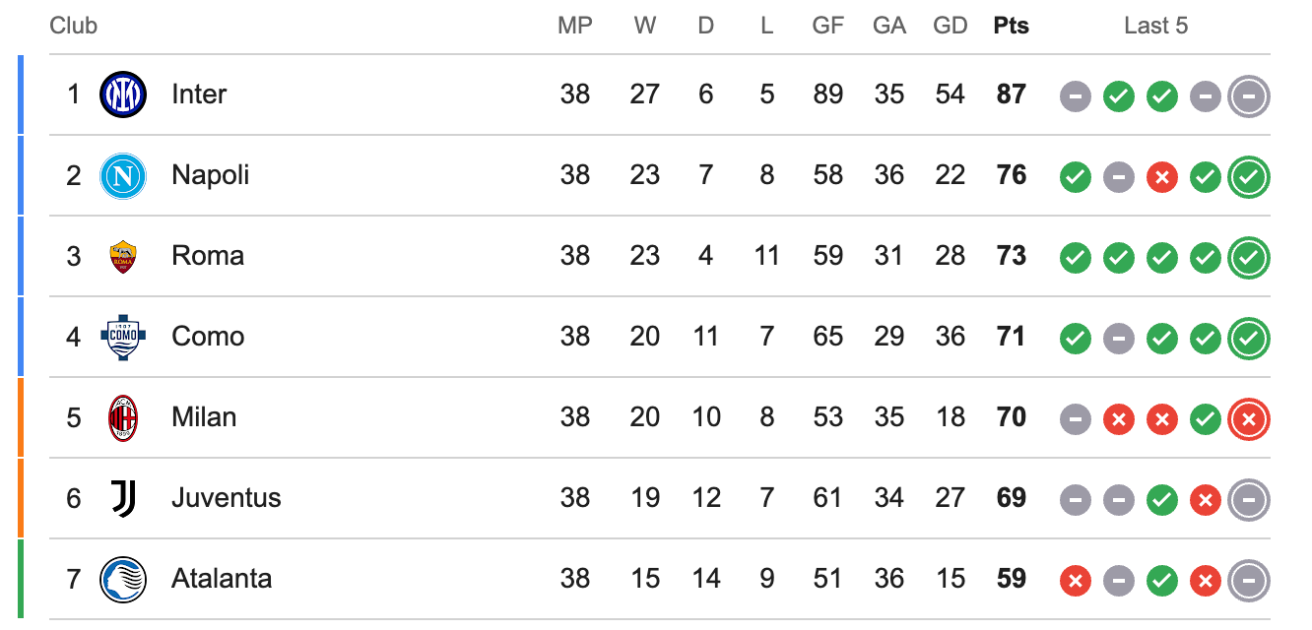
Task: Click the Napoli club logo
Action: pyautogui.click(x=123, y=175)
